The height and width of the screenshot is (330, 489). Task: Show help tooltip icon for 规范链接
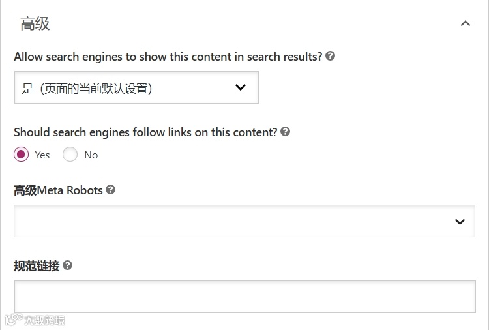(68, 265)
